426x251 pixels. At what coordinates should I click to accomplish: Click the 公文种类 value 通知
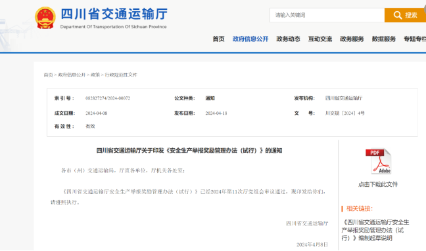210,98
